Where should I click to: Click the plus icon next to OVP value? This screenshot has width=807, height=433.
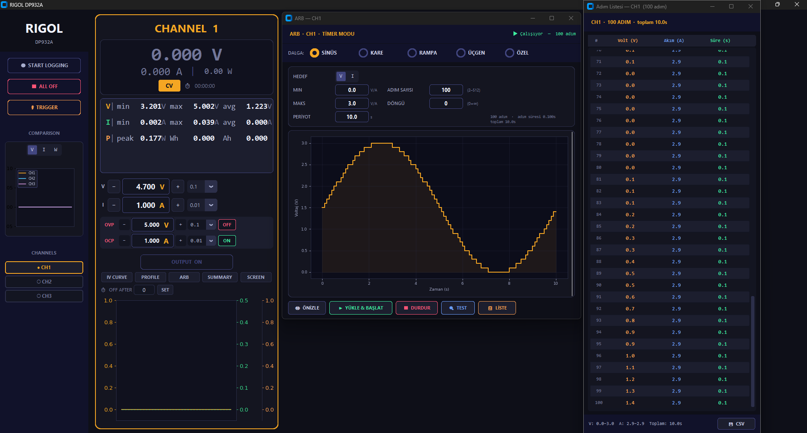point(181,225)
